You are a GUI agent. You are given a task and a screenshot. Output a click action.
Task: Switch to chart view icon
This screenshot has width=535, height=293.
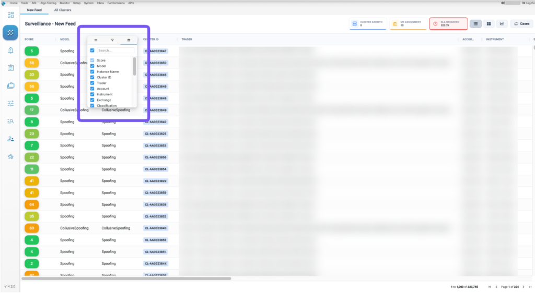click(x=502, y=24)
